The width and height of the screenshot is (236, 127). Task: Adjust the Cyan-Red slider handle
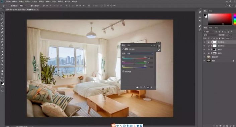point(135,59)
